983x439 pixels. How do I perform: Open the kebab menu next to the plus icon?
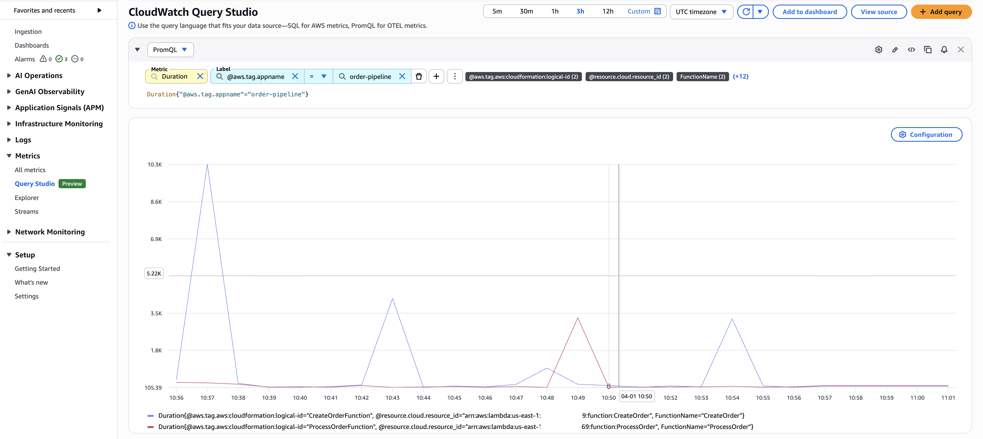pos(454,76)
